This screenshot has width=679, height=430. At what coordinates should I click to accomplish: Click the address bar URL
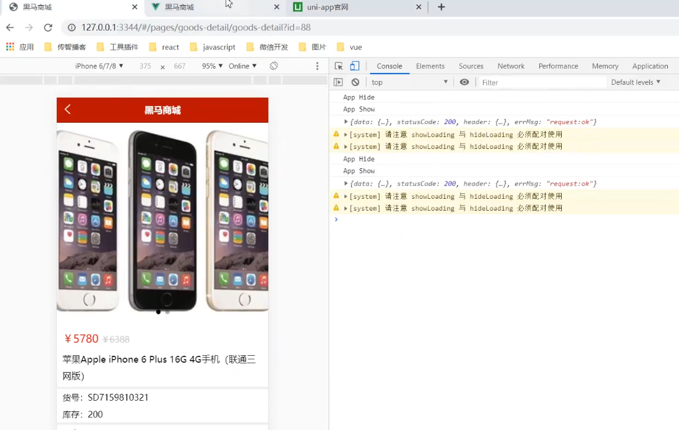pos(196,27)
